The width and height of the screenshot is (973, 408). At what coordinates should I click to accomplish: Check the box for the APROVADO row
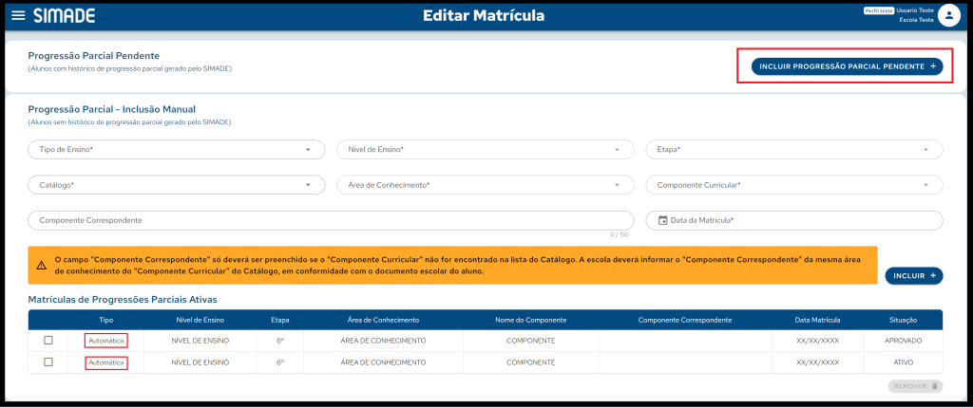click(x=48, y=340)
